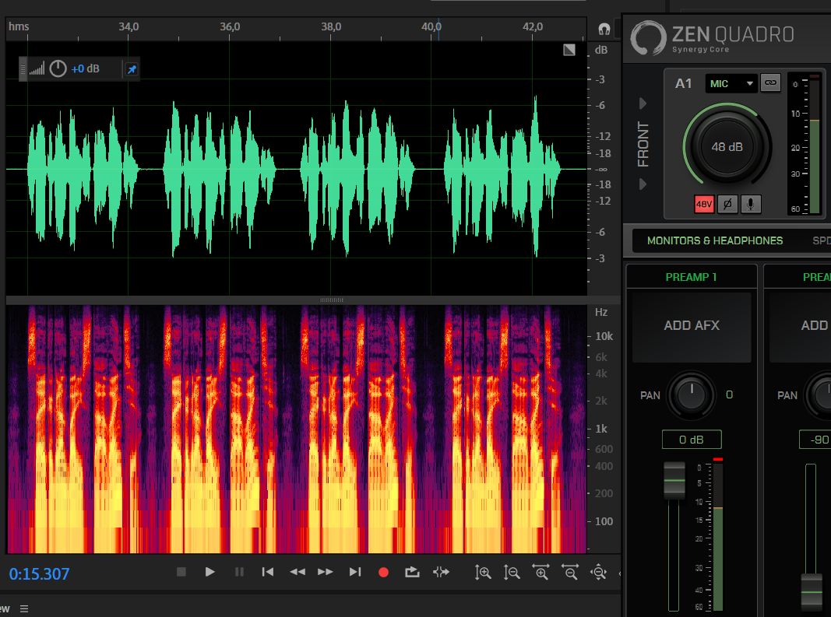Click the 0:15.307 time display

39,574
